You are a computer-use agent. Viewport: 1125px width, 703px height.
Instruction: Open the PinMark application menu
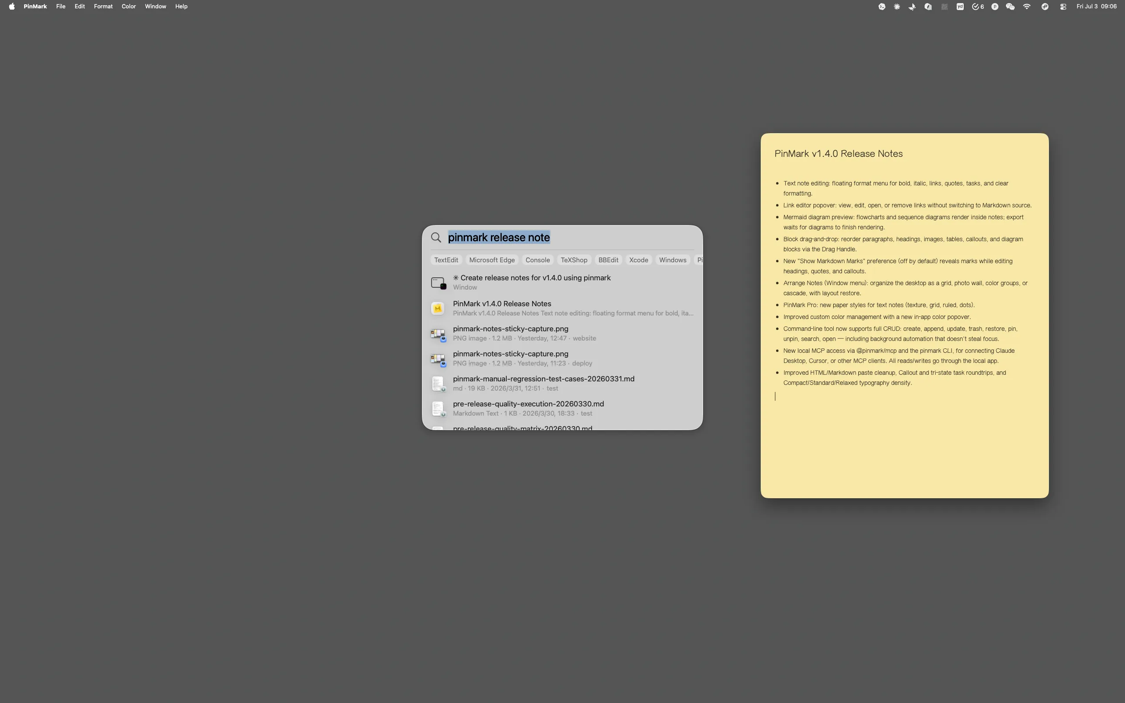click(35, 7)
